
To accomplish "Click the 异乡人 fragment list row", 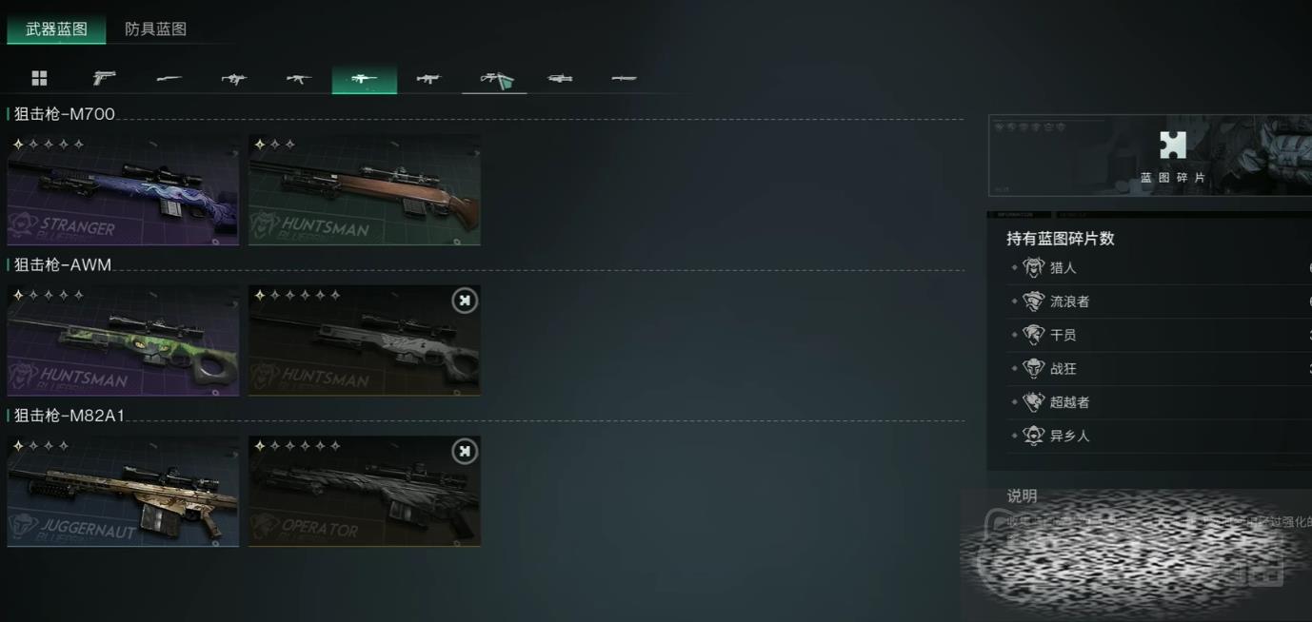I will pos(1159,436).
